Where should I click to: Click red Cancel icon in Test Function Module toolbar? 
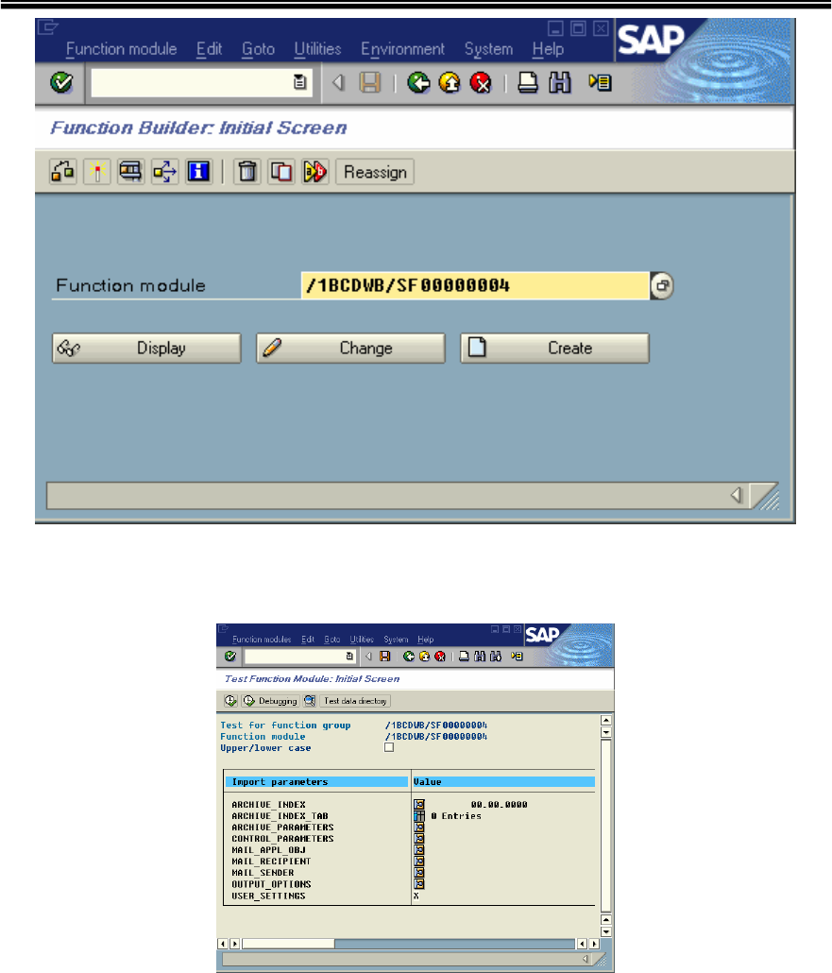440,656
